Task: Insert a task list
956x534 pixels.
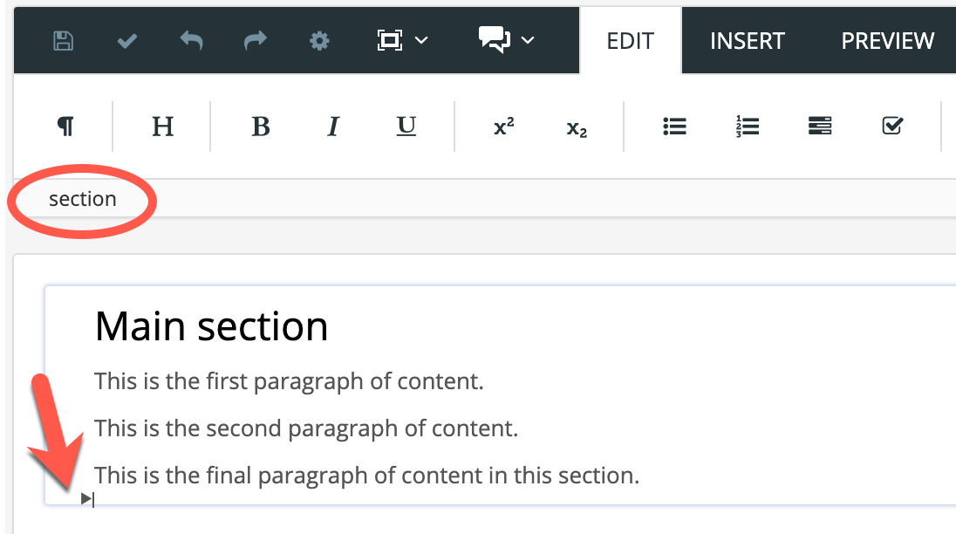Action: [891, 127]
